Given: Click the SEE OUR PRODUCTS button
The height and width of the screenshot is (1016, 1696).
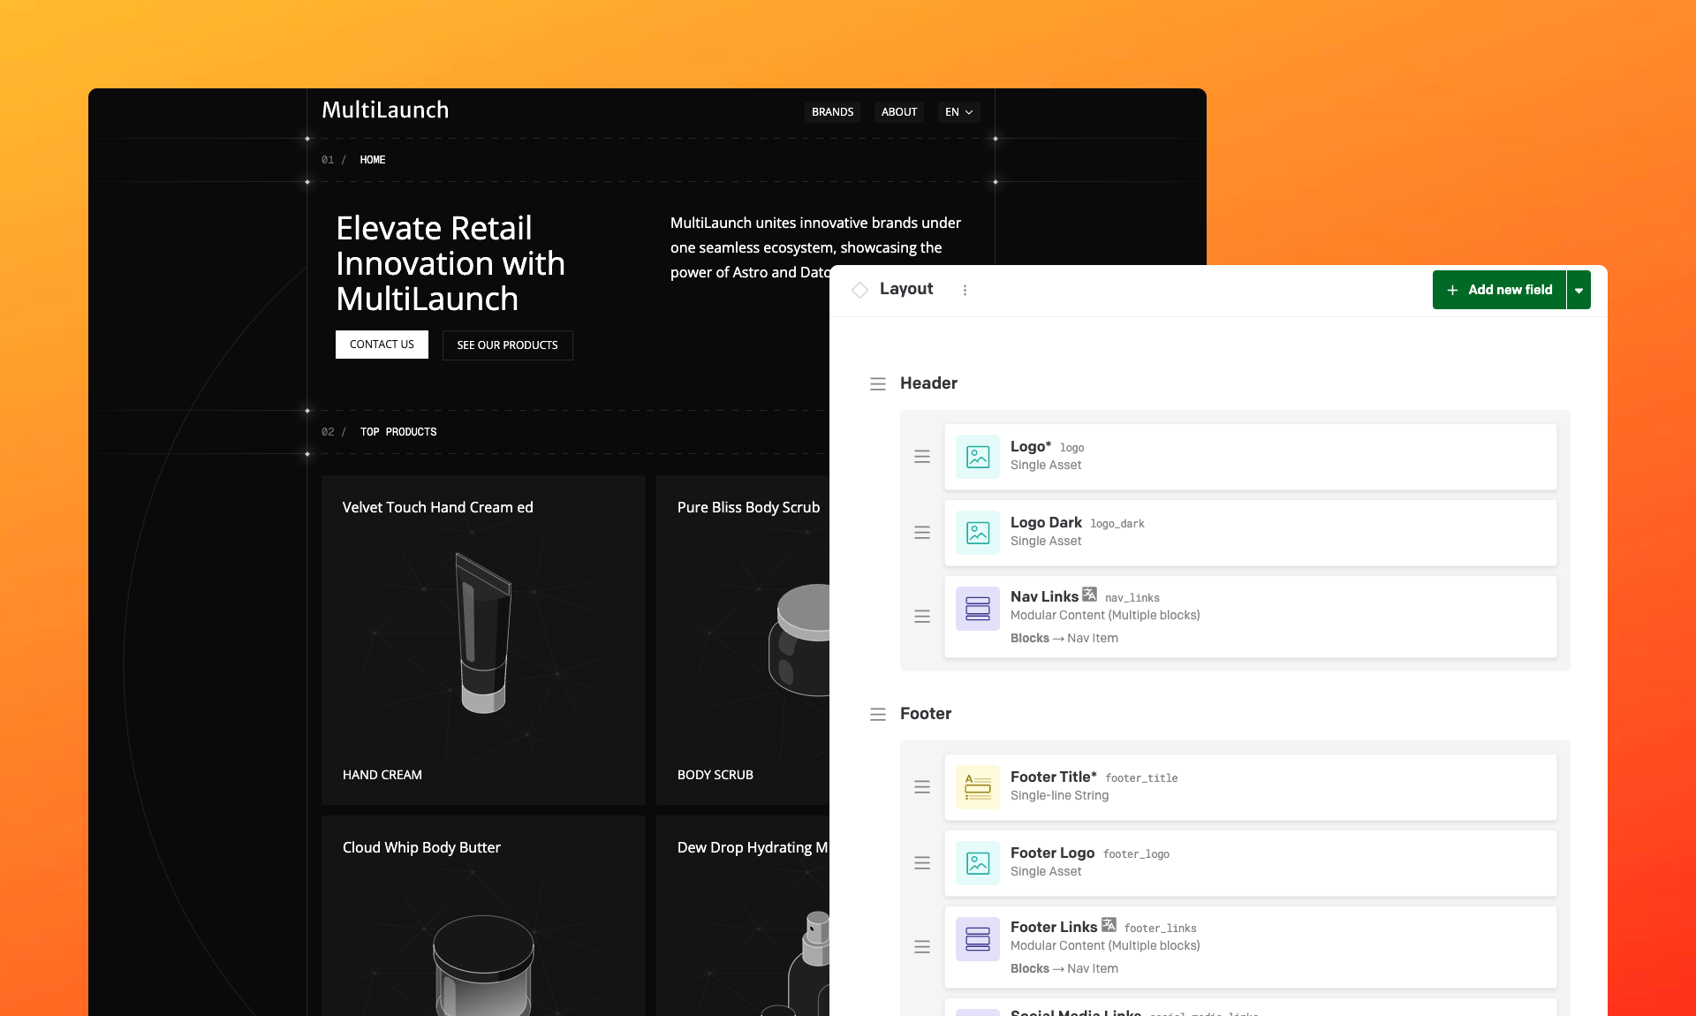Looking at the screenshot, I should 507,345.
